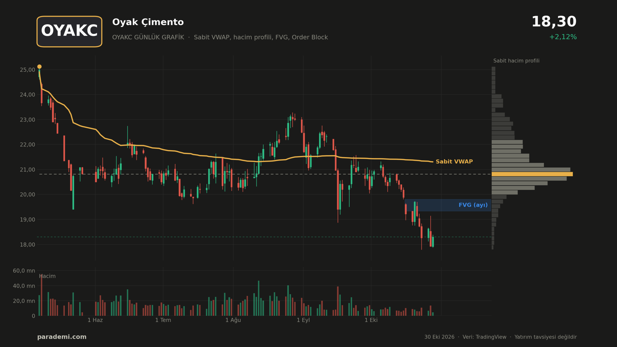
Task: Click the 1 Eyl date label
Action: [303, 320]
